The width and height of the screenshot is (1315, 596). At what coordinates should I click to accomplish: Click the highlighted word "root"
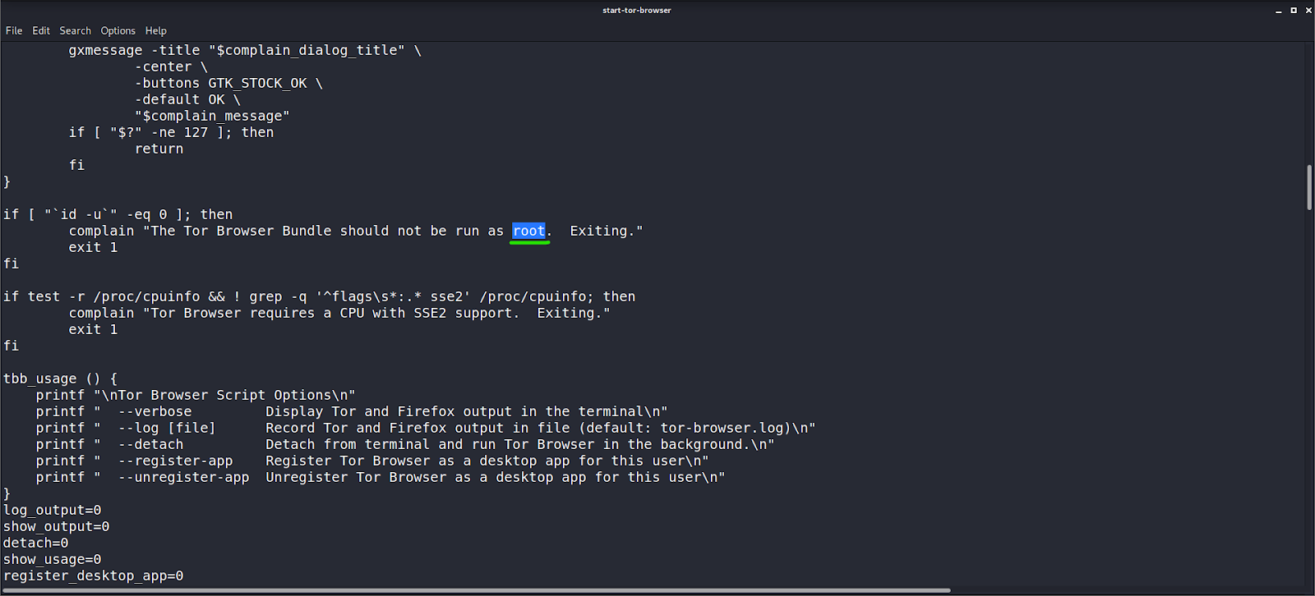coord(529,231)
